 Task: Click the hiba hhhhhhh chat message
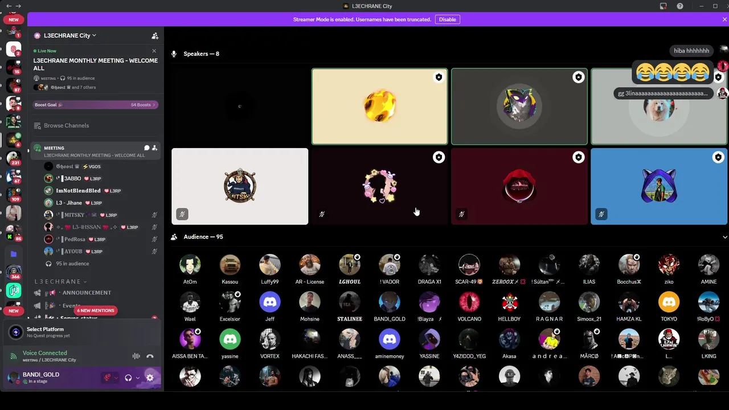[691, 51]
